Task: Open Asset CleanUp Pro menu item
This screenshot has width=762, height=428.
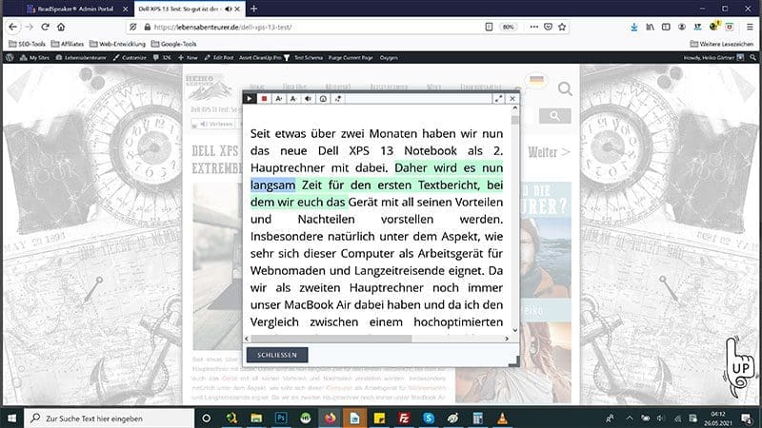Action: pyautogui.click(x=260, y=57)
